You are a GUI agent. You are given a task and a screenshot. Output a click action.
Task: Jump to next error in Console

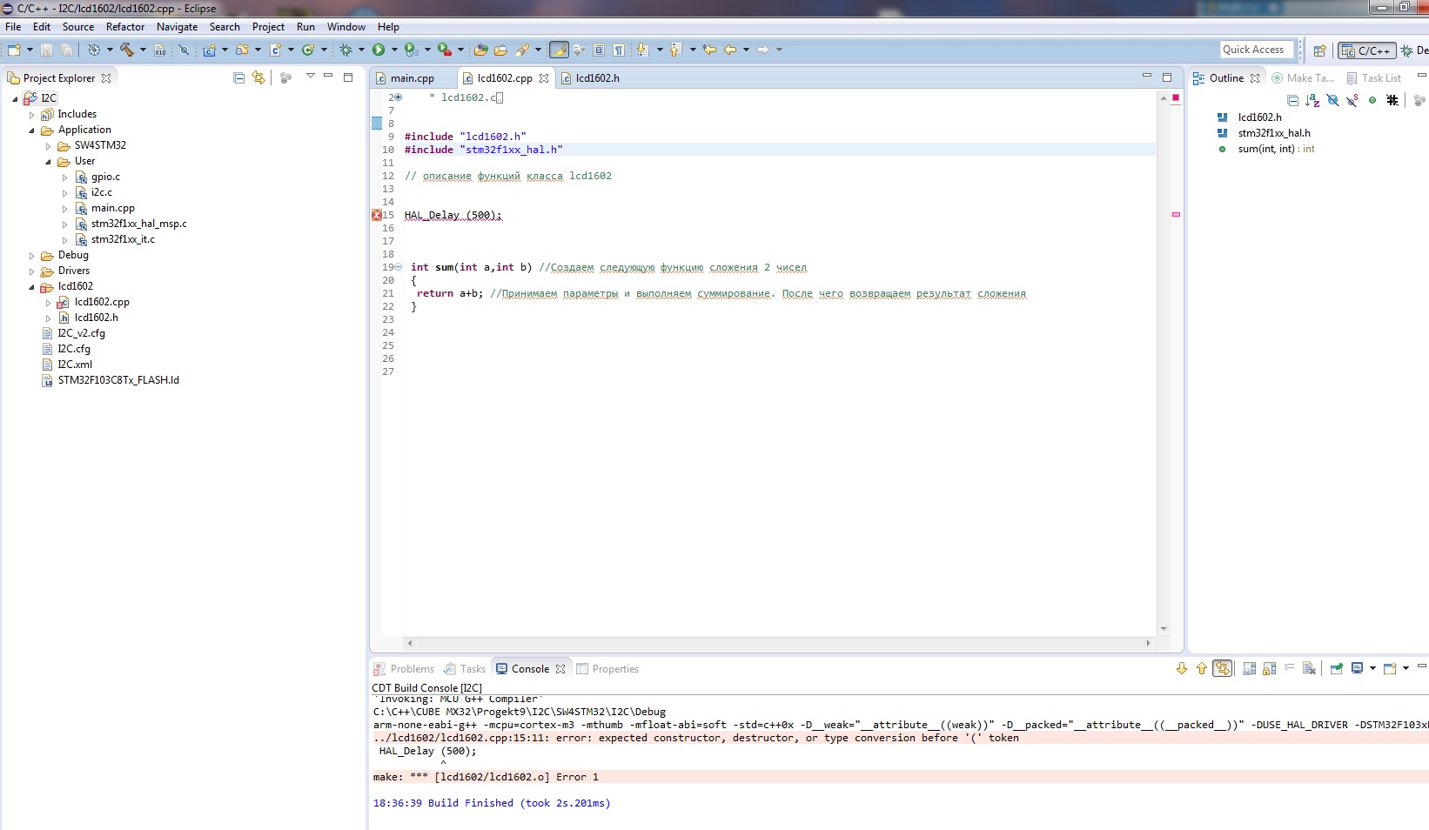[1182, 668]
